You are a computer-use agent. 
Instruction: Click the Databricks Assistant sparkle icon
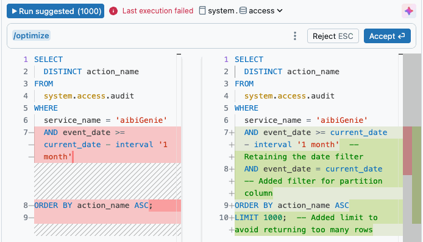pos(409,11)
